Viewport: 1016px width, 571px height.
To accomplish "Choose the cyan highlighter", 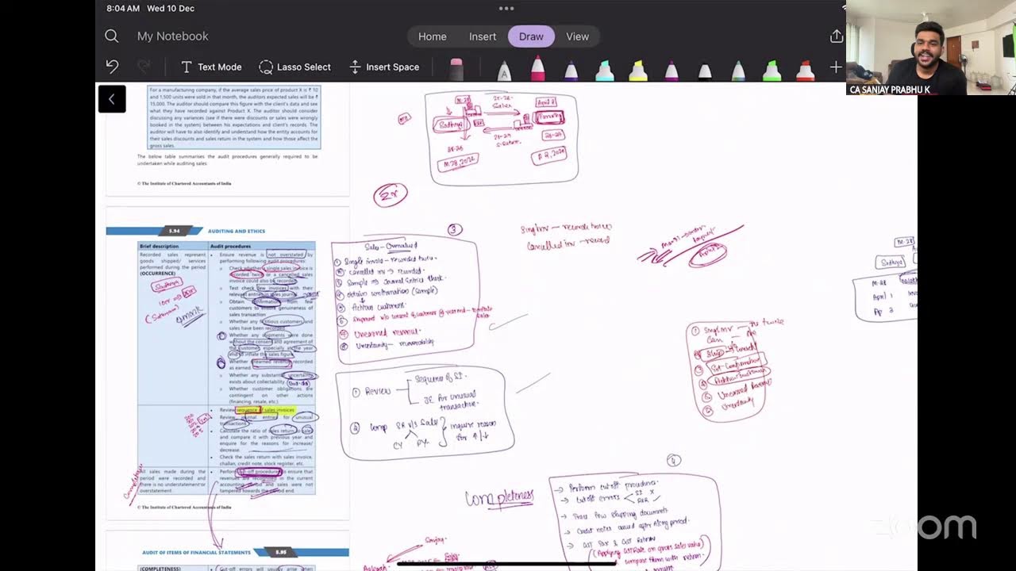I will coord(605,70).
